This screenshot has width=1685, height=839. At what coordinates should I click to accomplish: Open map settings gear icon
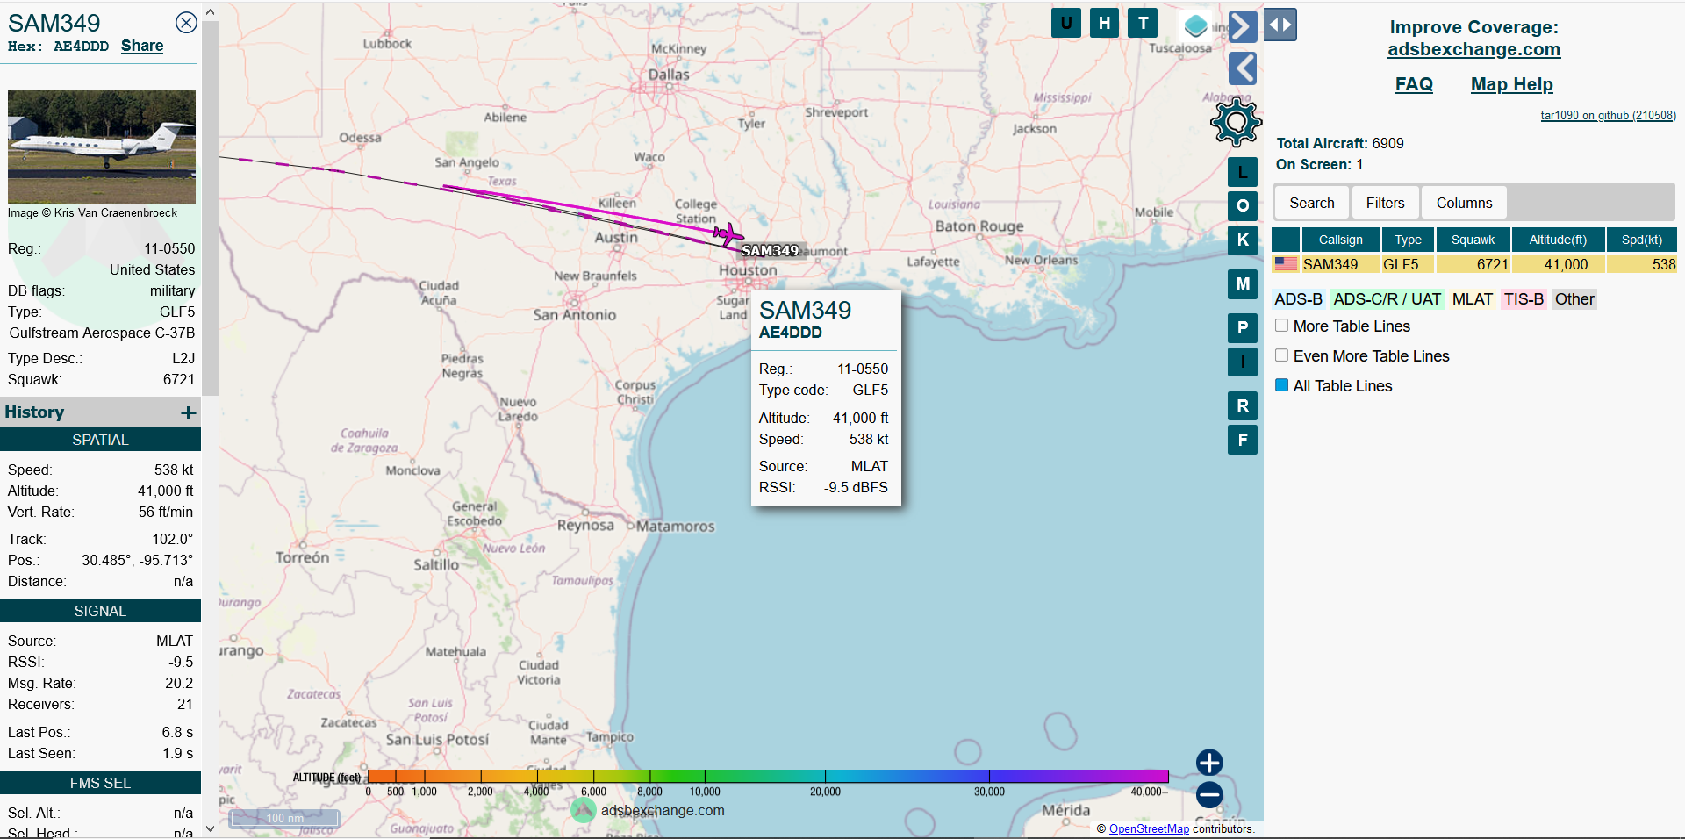pos(1236,121)
